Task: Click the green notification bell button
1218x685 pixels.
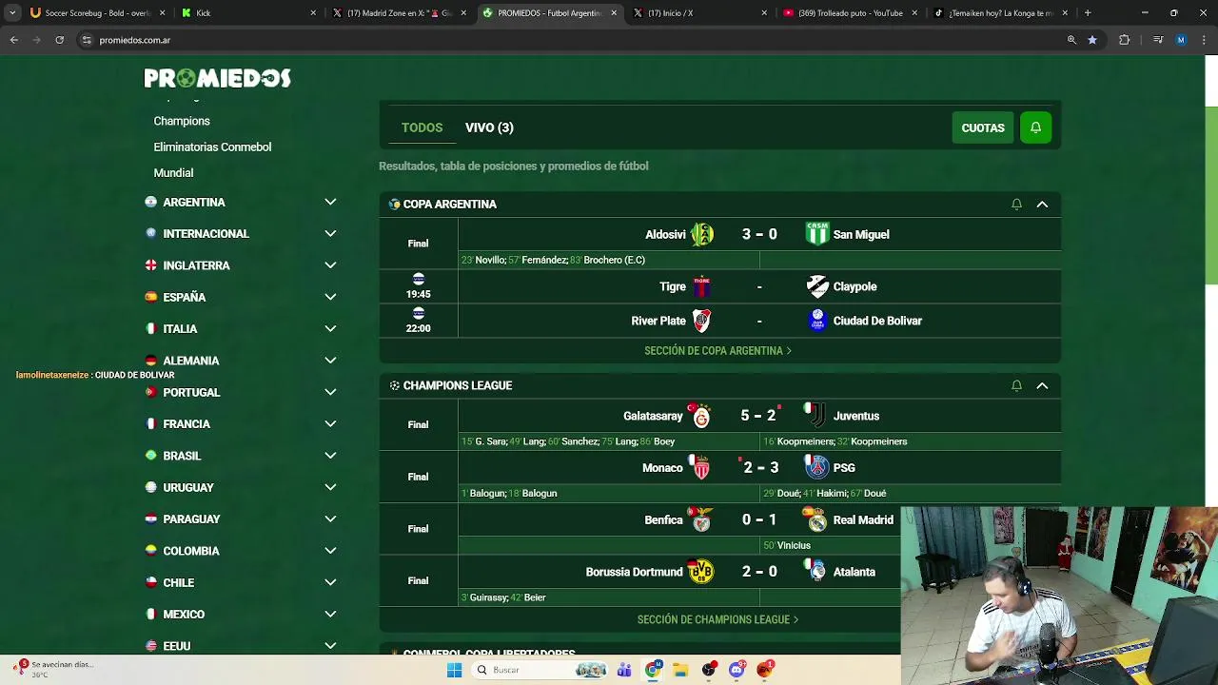Action: pyautogui.click(x=1035, y=127)
